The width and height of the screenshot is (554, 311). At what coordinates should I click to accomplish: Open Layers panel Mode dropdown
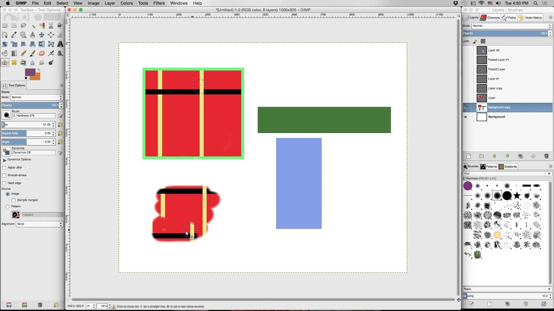(512, 26)
